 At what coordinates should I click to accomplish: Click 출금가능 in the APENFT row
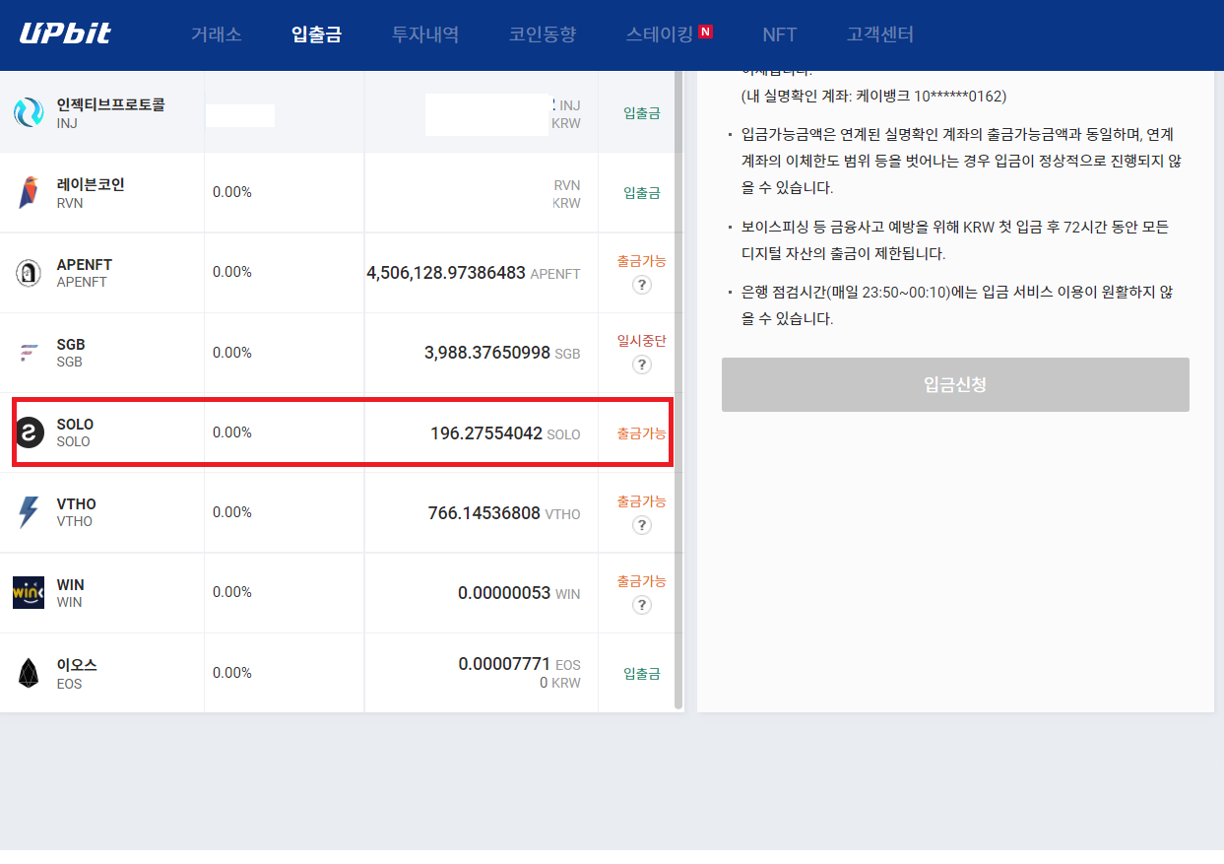tap(641, 261)
